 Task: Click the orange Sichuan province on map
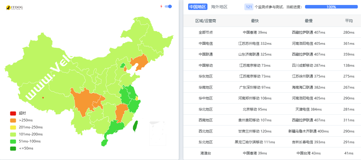point(84,101)
